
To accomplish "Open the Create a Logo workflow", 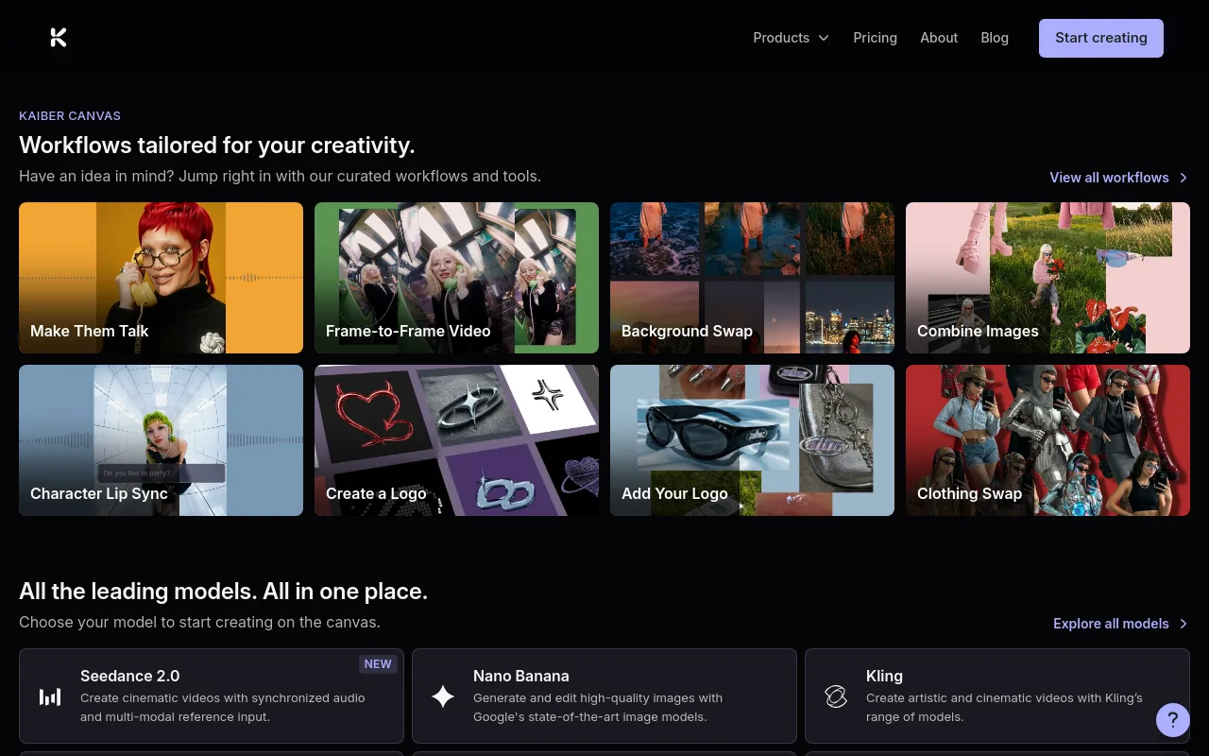I will [456, 440].
